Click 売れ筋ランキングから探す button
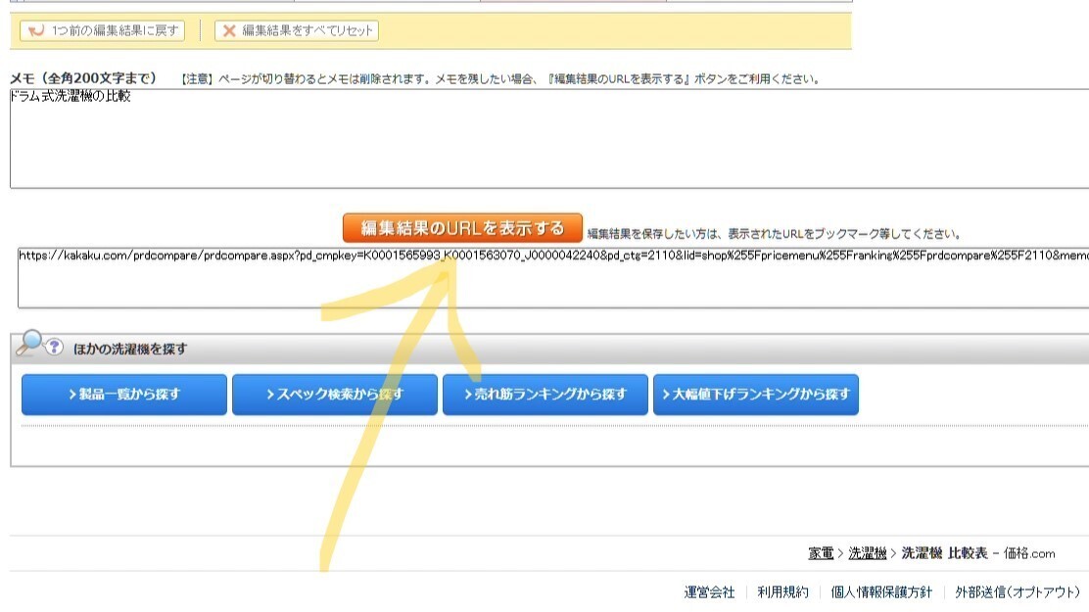The height and width of the screenshot is (612, 1089). click(x=545, y=395)
